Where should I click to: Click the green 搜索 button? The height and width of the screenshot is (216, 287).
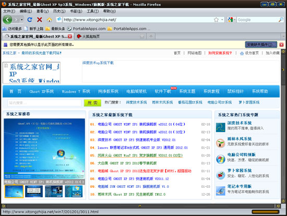92,103
